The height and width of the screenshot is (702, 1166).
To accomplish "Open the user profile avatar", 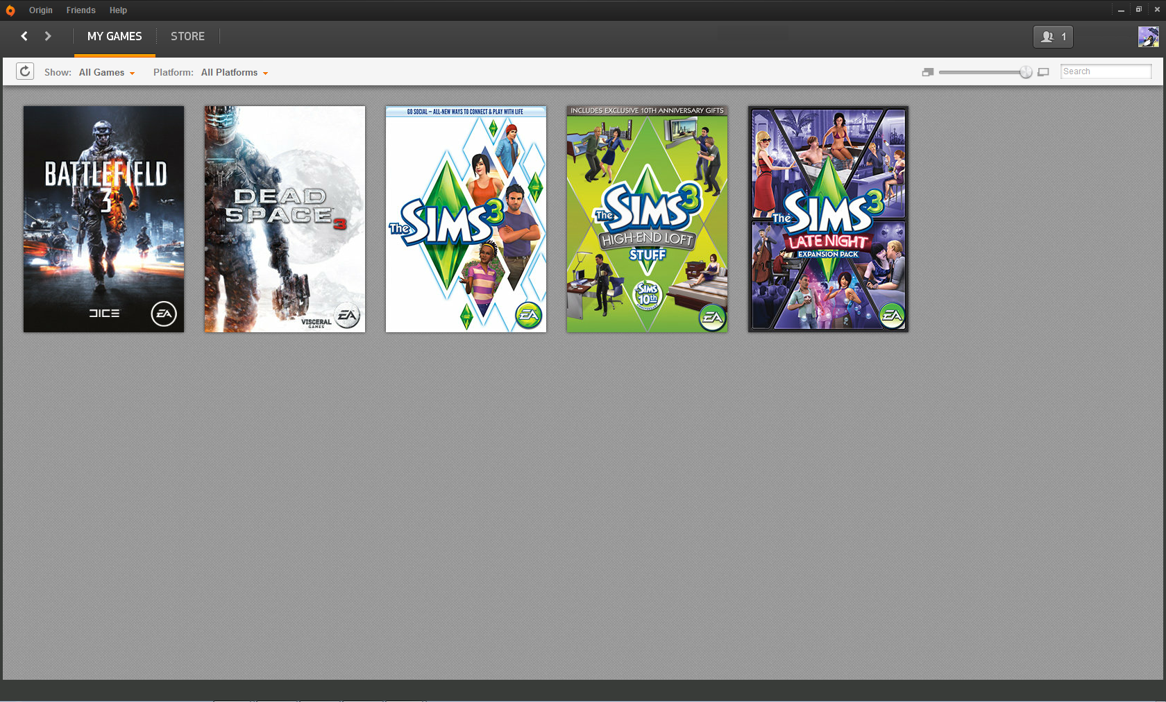I will click(x=1148, y=37).
